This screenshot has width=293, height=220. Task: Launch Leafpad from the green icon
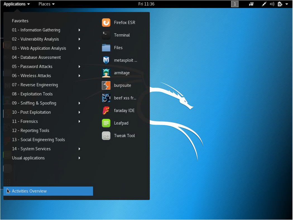click(106, 123)
